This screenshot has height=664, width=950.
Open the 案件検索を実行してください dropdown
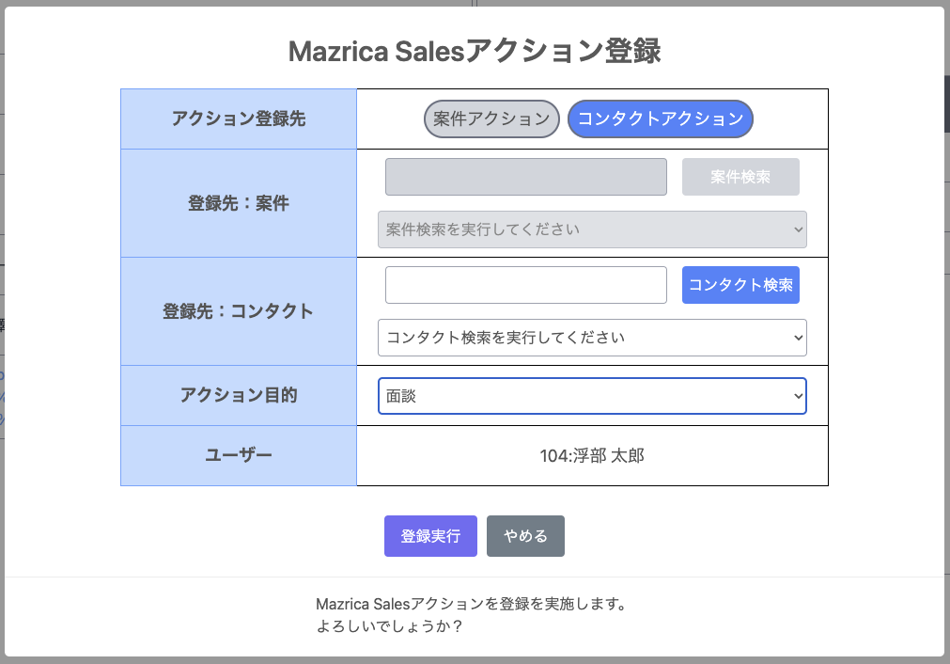click(x=592, y=229)
